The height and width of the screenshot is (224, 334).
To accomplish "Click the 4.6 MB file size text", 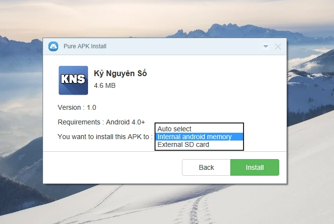I will pos(105,85).
